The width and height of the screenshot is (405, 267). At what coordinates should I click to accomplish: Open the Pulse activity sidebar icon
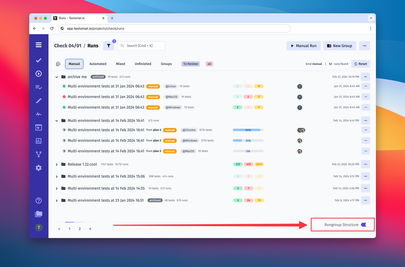coord(38,114)
